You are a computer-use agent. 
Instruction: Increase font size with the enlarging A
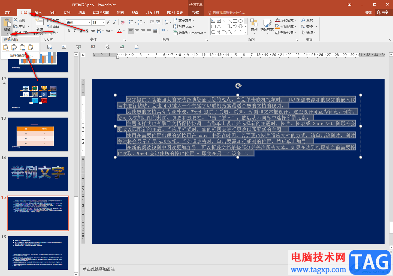click(x=108, y=22)
